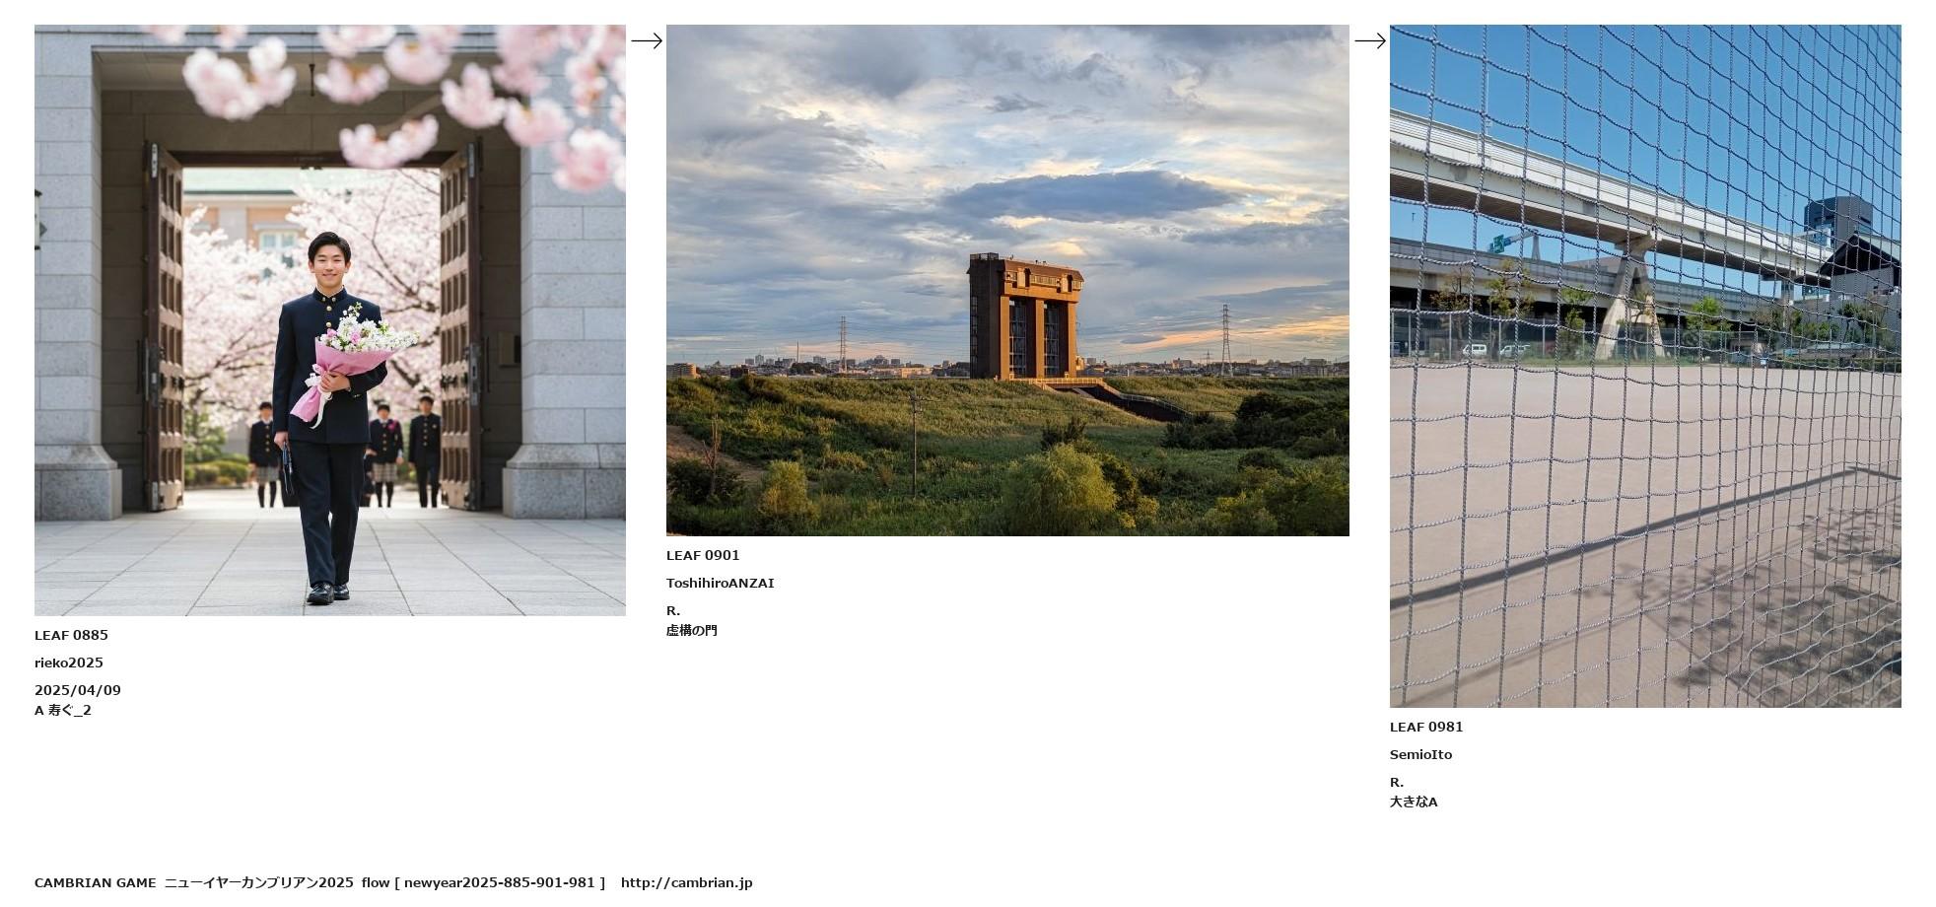Open the net and highway photo
The height and width of the screenshot is (907, 1936).
click(x=1644, y=366)
